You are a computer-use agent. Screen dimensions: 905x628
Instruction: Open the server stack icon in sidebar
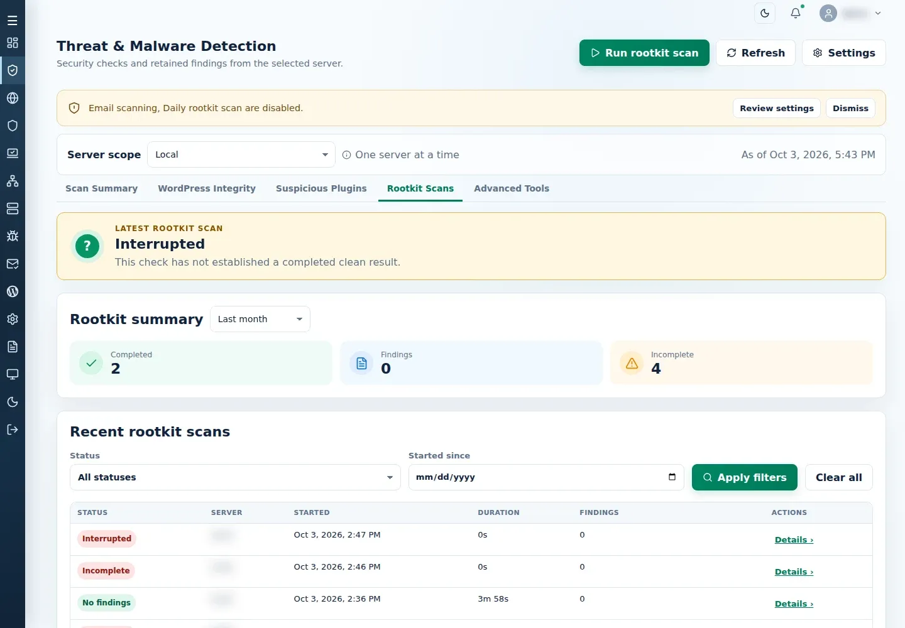(x=12, y=208)
